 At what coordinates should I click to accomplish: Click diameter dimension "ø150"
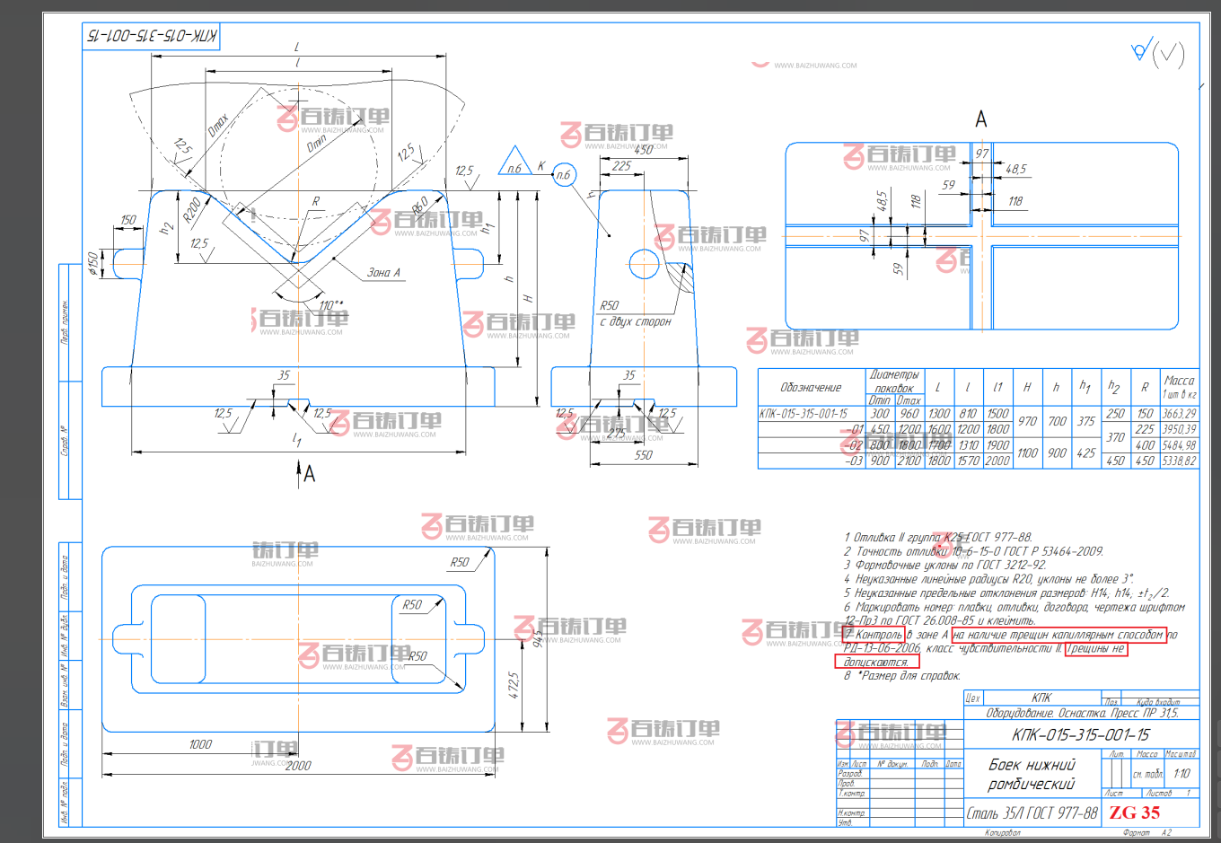pos(92,263)
